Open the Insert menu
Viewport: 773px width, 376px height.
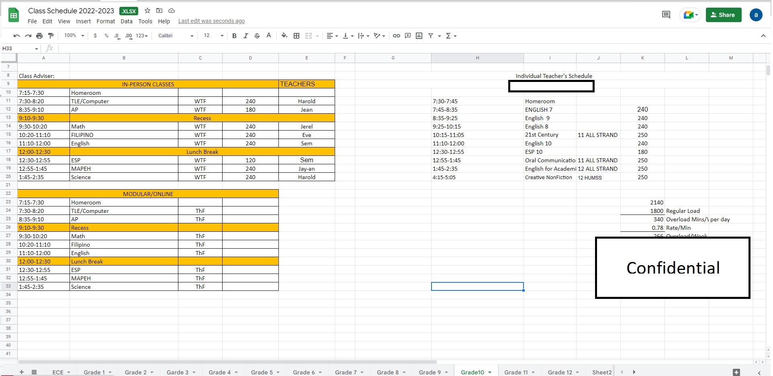coord(83,21)
